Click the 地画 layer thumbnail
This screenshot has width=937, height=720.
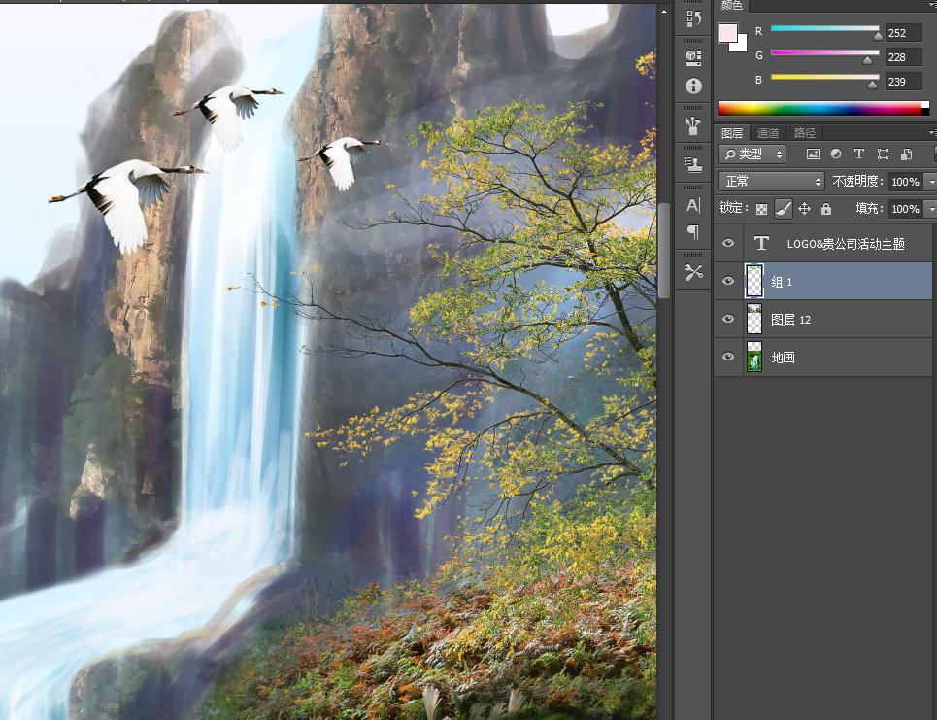coord(754,357)
